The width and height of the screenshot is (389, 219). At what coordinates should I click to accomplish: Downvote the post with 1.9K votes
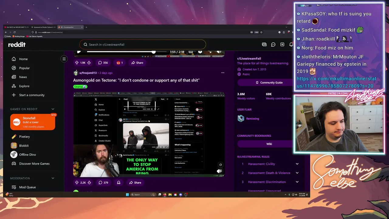pos(89,63)
